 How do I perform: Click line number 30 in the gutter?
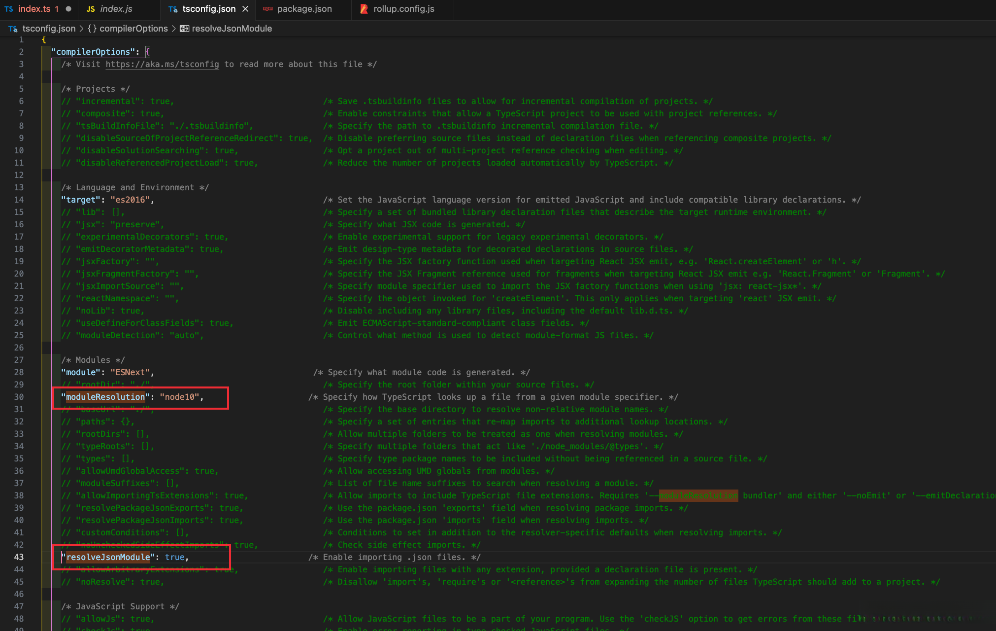click(x=19, y=397)
